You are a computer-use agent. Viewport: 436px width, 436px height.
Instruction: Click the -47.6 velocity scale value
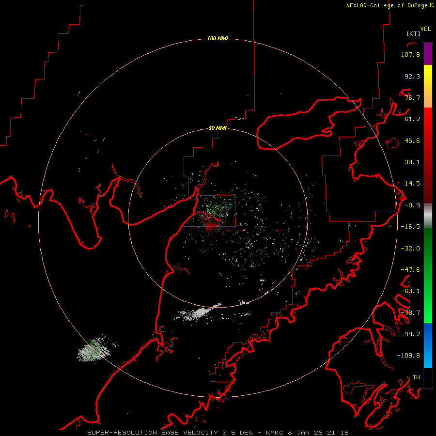pos(410,270)
